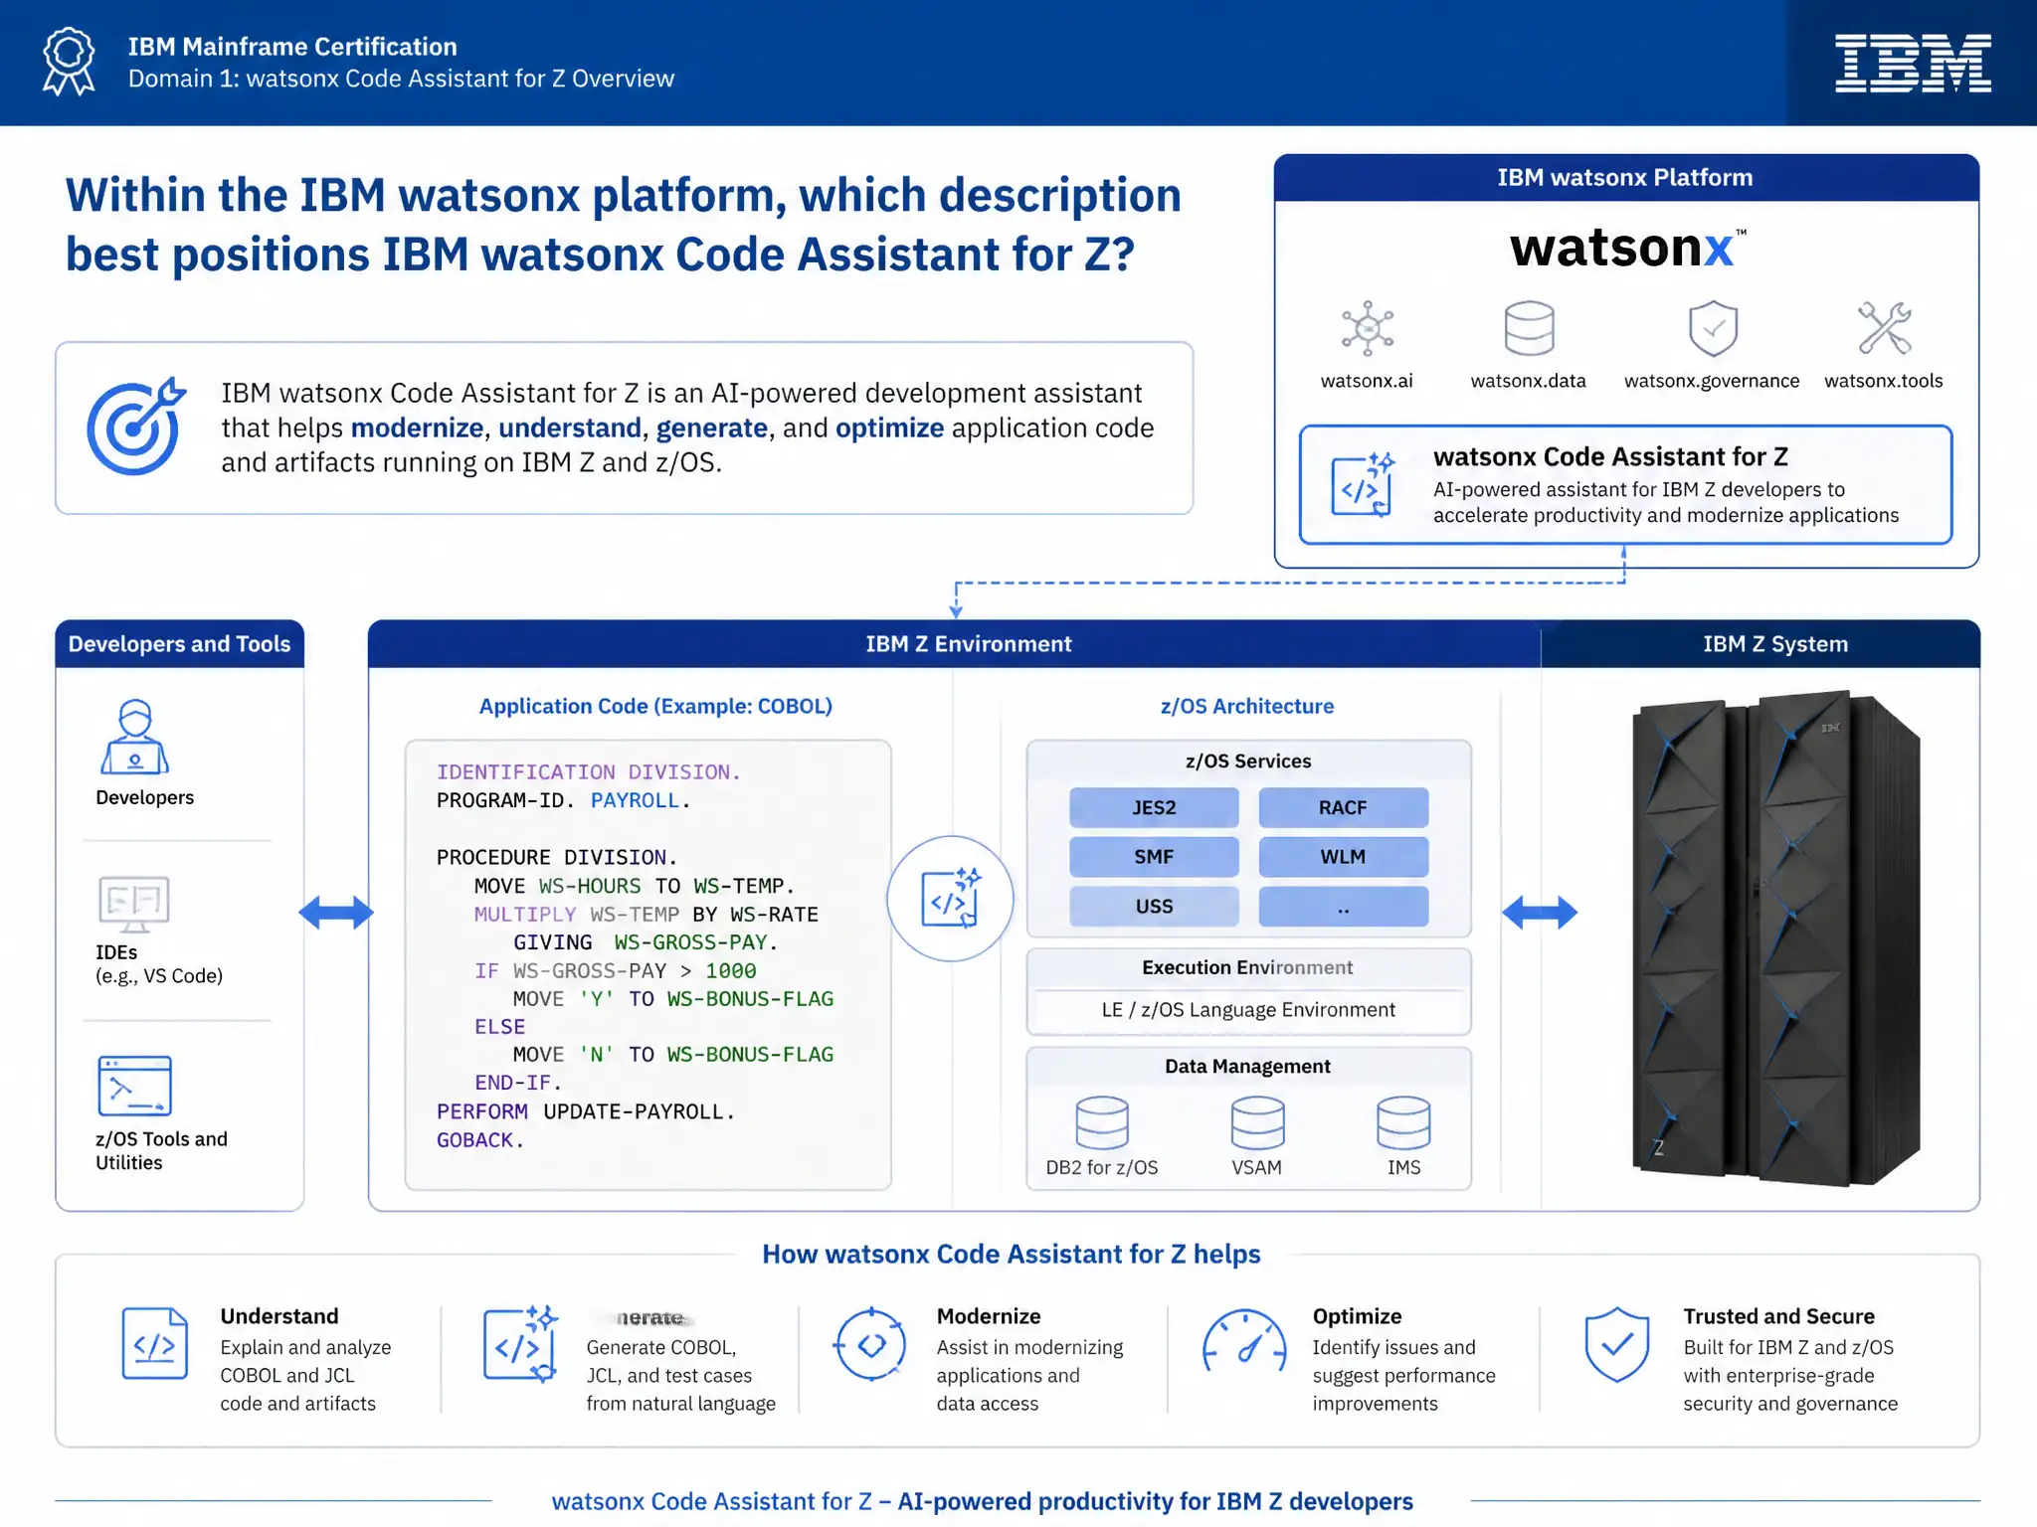Image resolution: width=2037 pixels, height=1527 pixels.
Task: Click the word 'understand' in description
Action: [x=570, y=427]
